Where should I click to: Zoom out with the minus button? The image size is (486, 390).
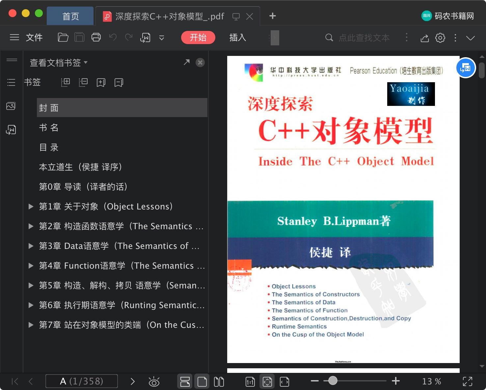(315, 381)
